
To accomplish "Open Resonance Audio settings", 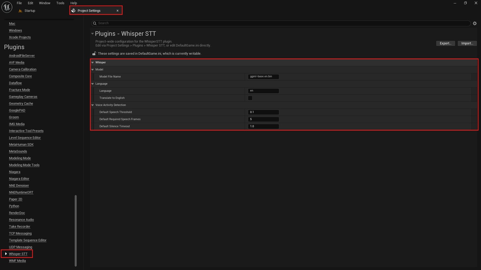I will click(x=21, y=220).
